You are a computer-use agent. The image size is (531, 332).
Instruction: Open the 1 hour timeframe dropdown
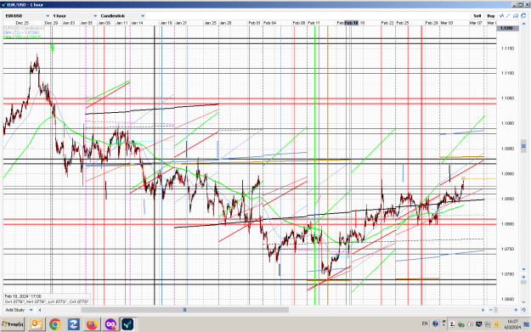75,16
